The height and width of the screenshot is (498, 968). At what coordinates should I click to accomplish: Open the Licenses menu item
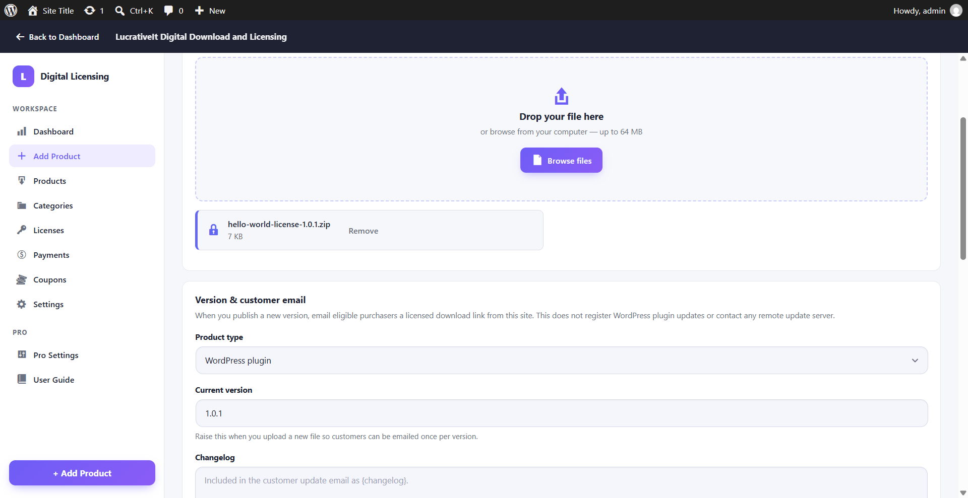point(82,230)
